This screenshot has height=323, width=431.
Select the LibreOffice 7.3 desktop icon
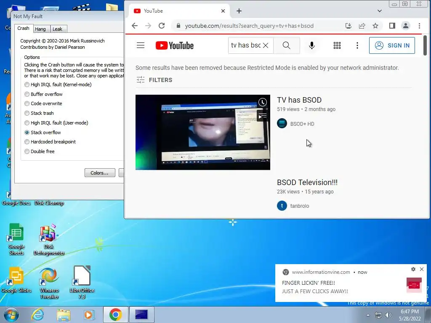(82, 282)
